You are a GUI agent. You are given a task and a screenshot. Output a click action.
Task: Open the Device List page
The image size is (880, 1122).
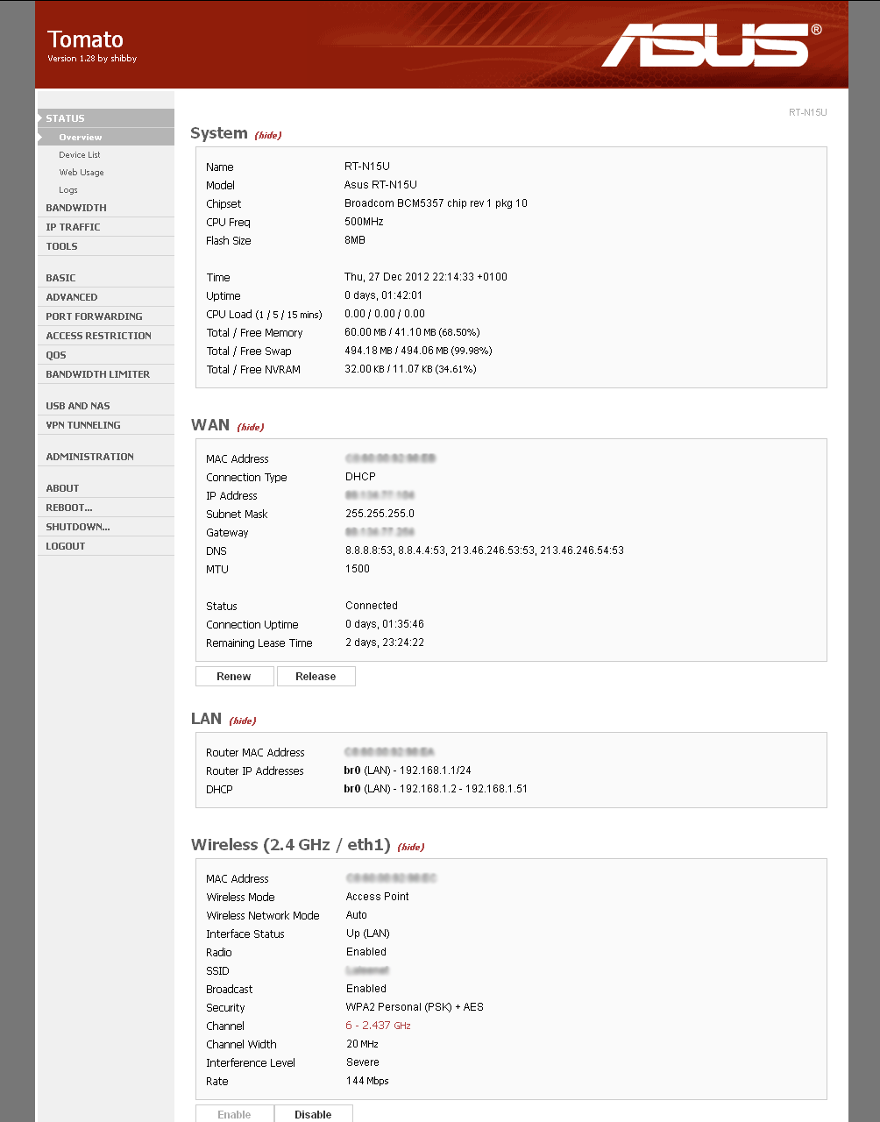coord(80,154)
